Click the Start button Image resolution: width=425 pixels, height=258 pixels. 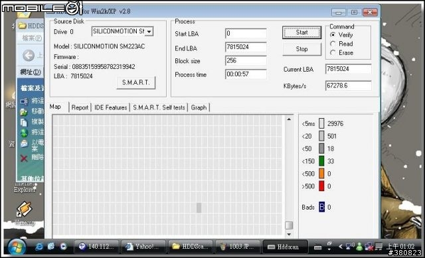click(x=301, y=32)
